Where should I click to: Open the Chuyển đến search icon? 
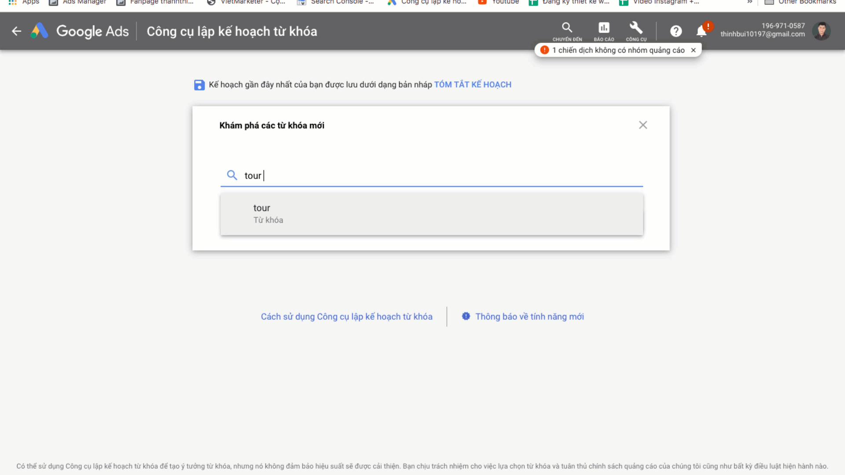567,32
